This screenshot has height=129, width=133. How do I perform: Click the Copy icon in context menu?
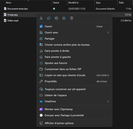click(49, 18)
